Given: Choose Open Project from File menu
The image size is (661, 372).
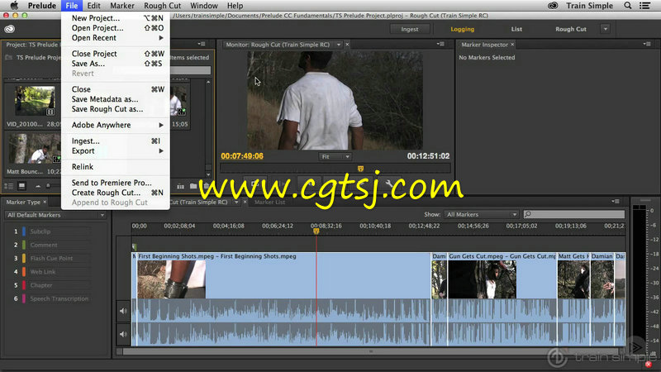Looking at the screenshot, I should tap(116, 28).
